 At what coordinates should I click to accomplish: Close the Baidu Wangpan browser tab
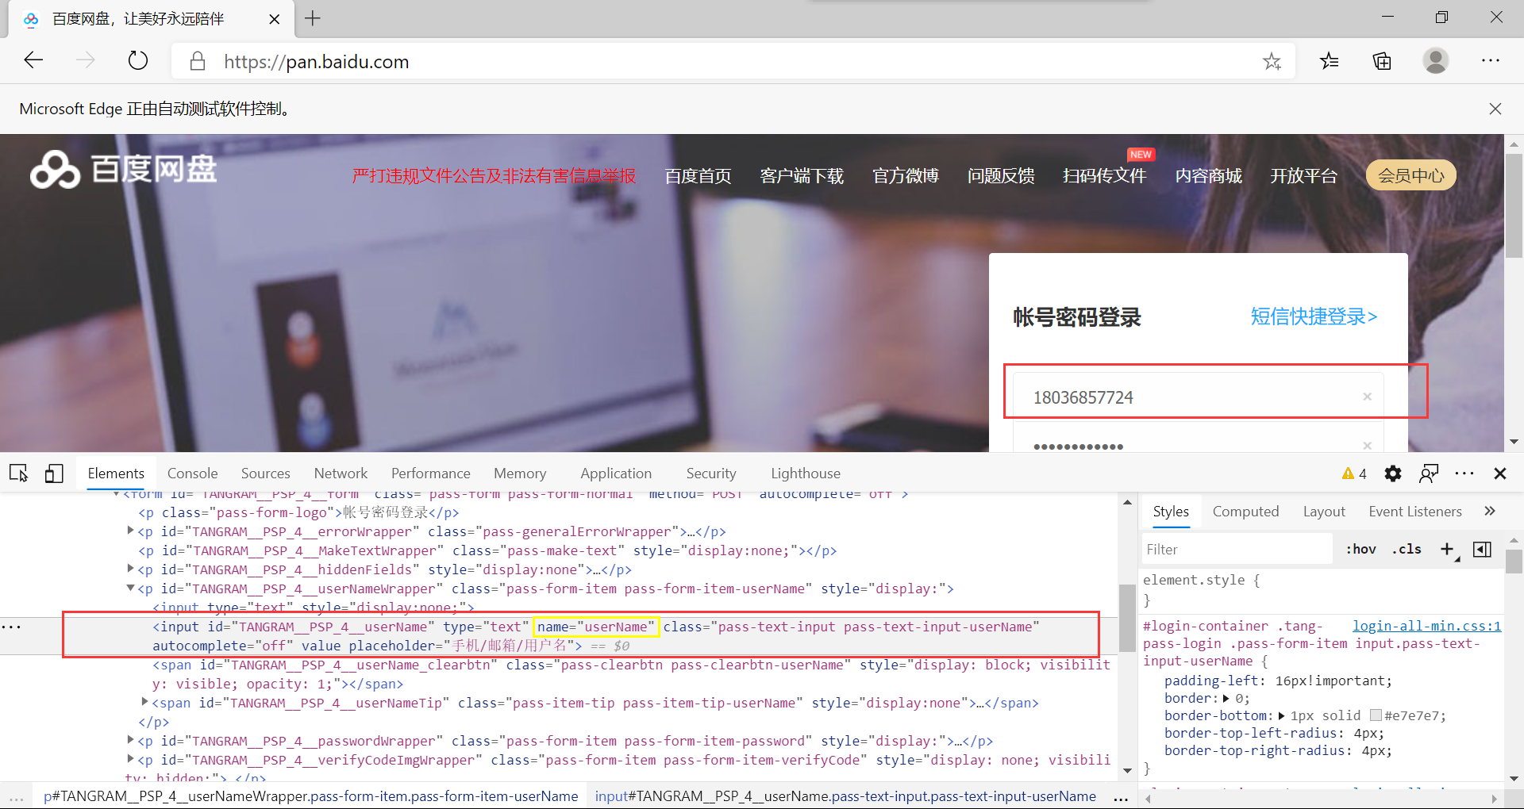tap(275, 19)
